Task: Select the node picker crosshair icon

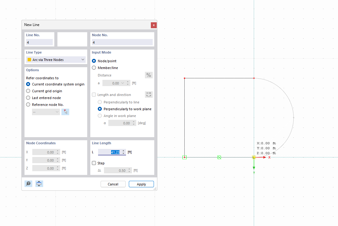Action: pos(65,111)
